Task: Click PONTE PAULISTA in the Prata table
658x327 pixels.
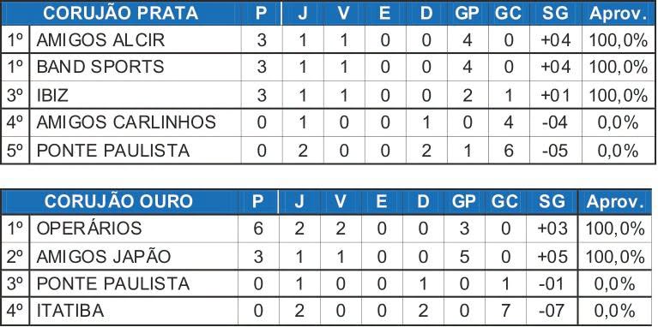Action: [x=113, y=151]
